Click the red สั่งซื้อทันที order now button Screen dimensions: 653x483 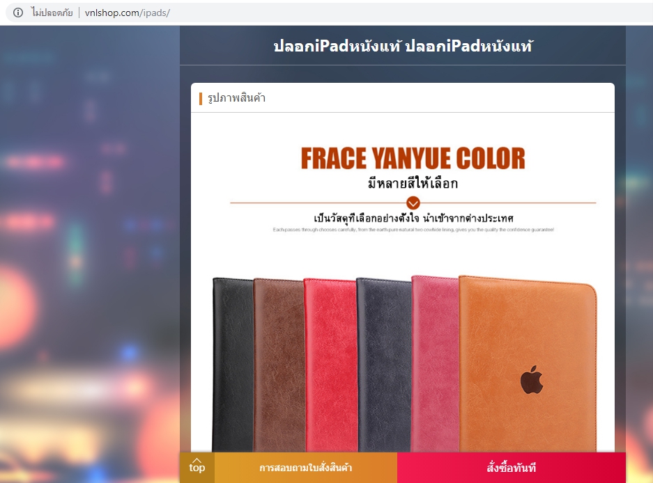click(x=512, y=468)
